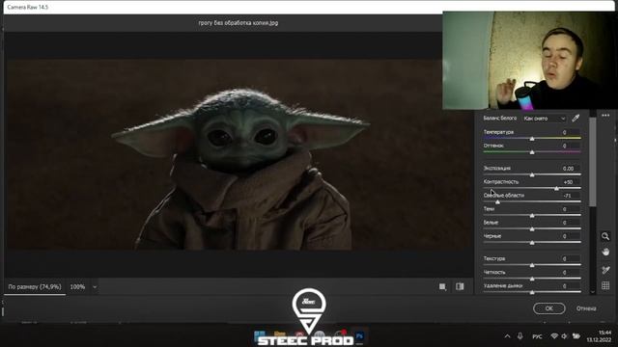Screen dimensions: 618x347
Task: Click the adjustments panel scrollbar thumb
Action: 592,161
